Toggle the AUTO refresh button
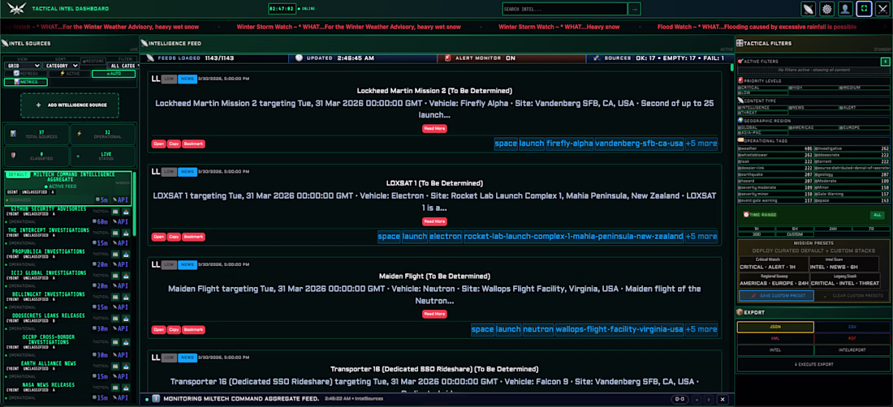Image resolution: width=893 pixels, height=407 pixels. (x=114, y=73)
